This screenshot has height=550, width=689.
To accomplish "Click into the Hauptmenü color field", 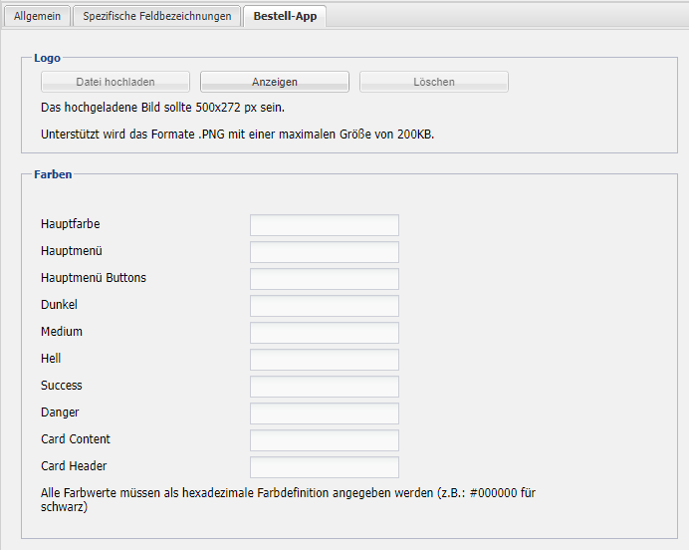I will pyautogui.click(x=324, y=251).
